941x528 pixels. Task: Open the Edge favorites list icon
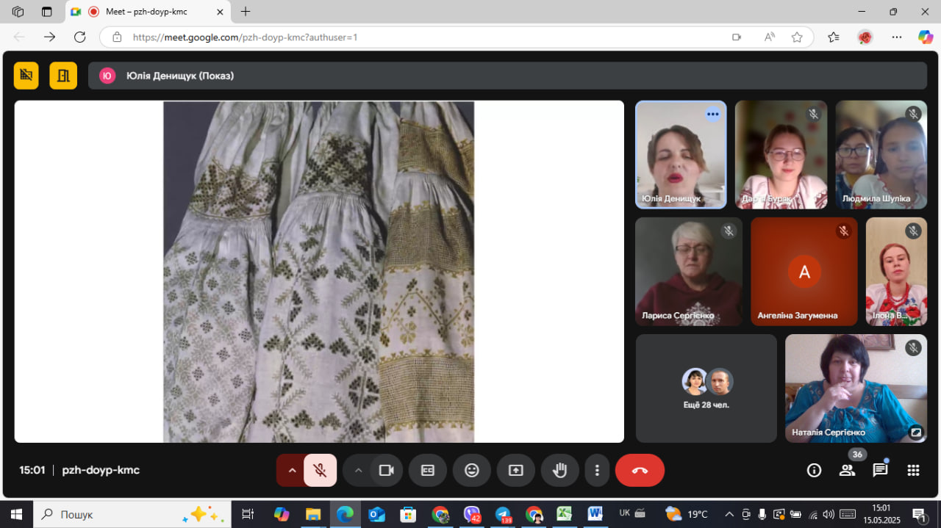coord(834,37)
